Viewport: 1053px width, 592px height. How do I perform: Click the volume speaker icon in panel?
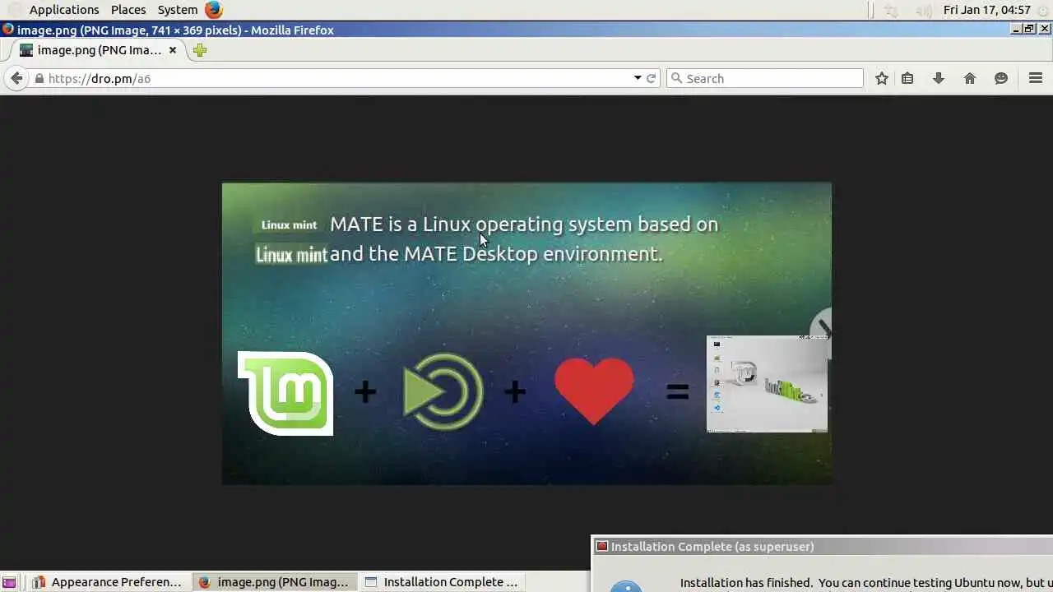[925, 10]
